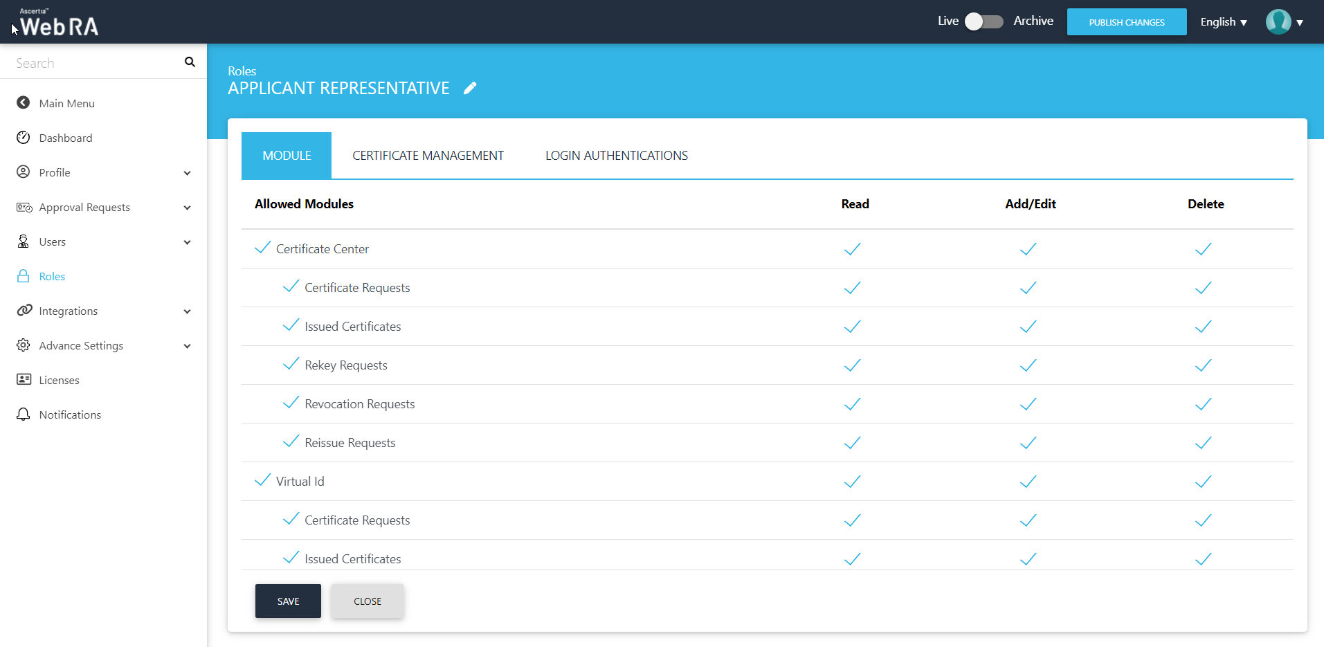Toggle Delete permission for Rekey Requests
Screen dimensions: 1324x647
point(1204,365)
